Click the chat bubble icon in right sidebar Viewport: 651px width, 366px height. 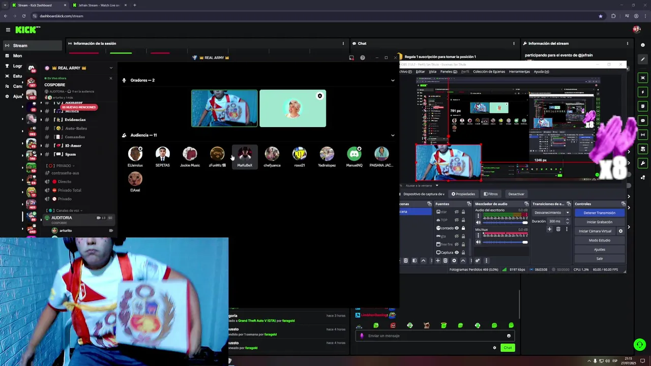[x=643, y=120]
